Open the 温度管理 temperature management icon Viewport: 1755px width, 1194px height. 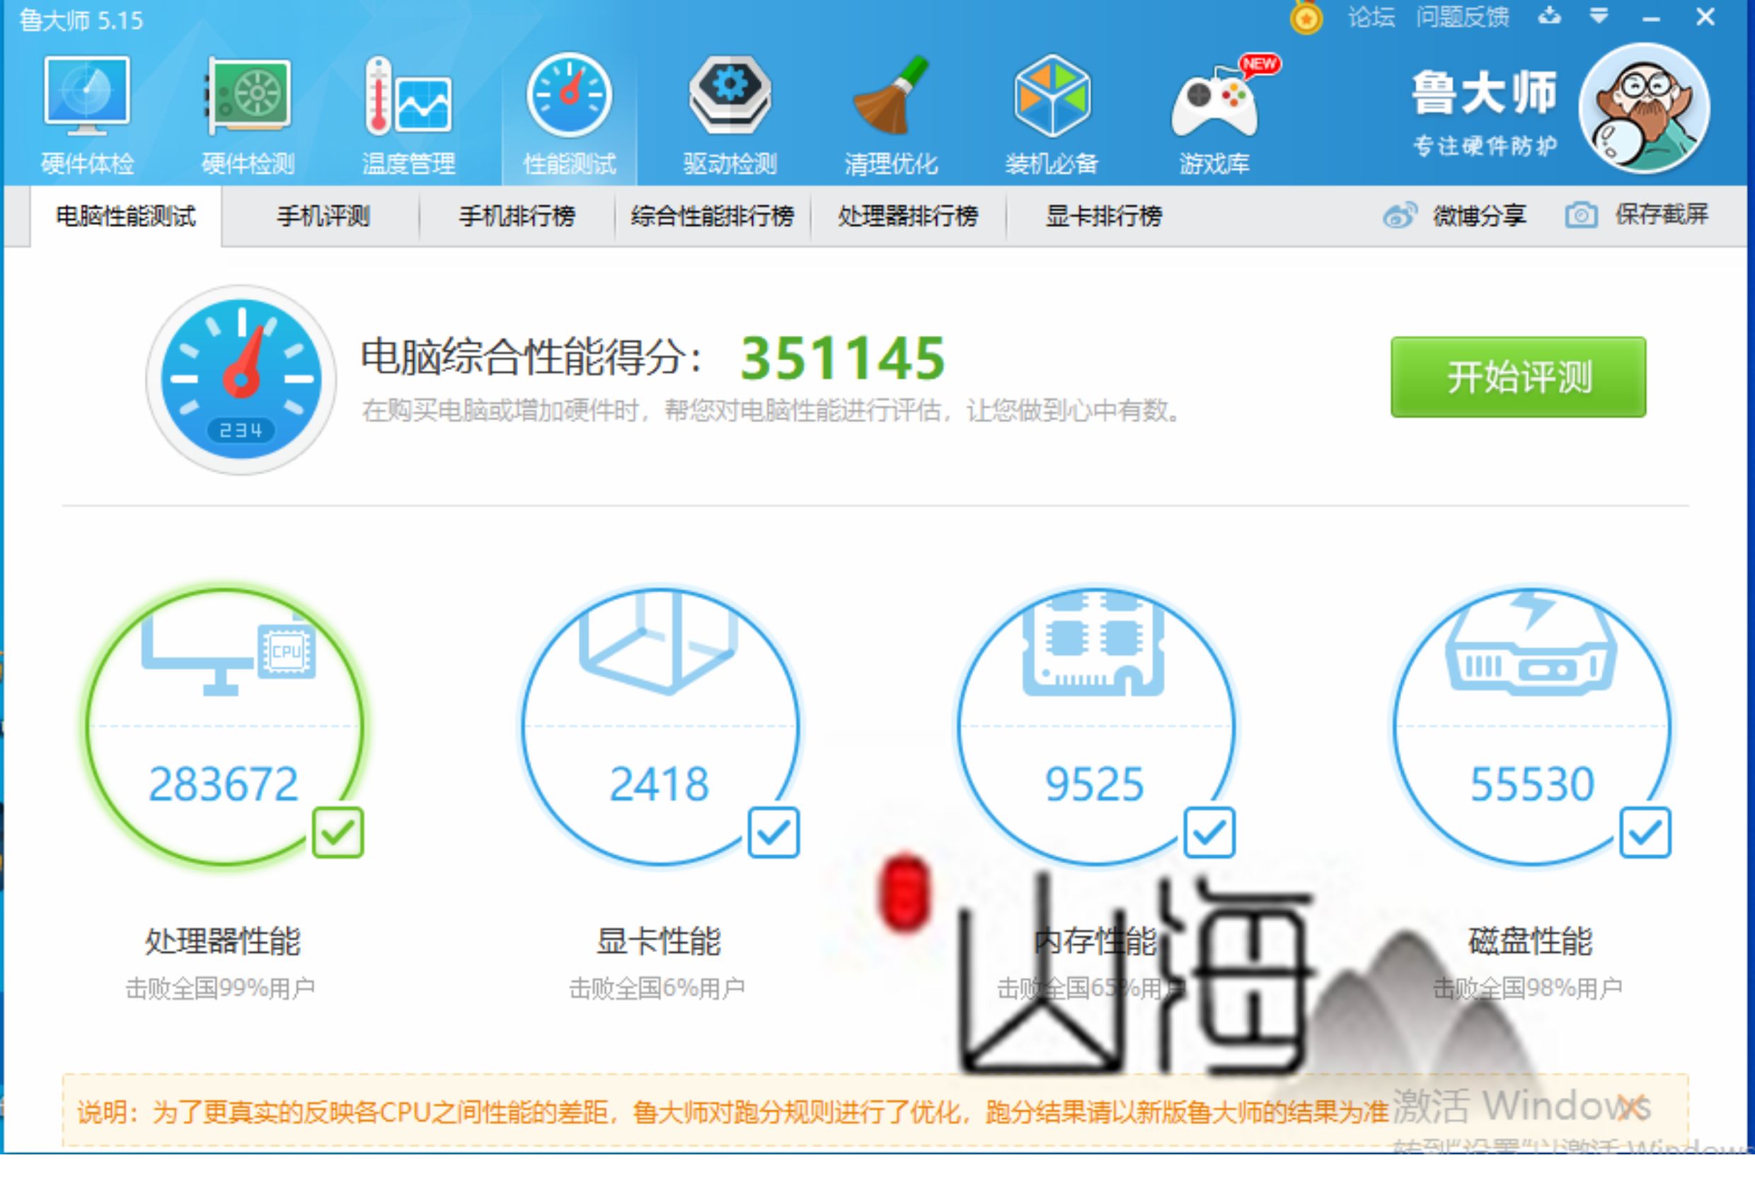click(408, 96)
